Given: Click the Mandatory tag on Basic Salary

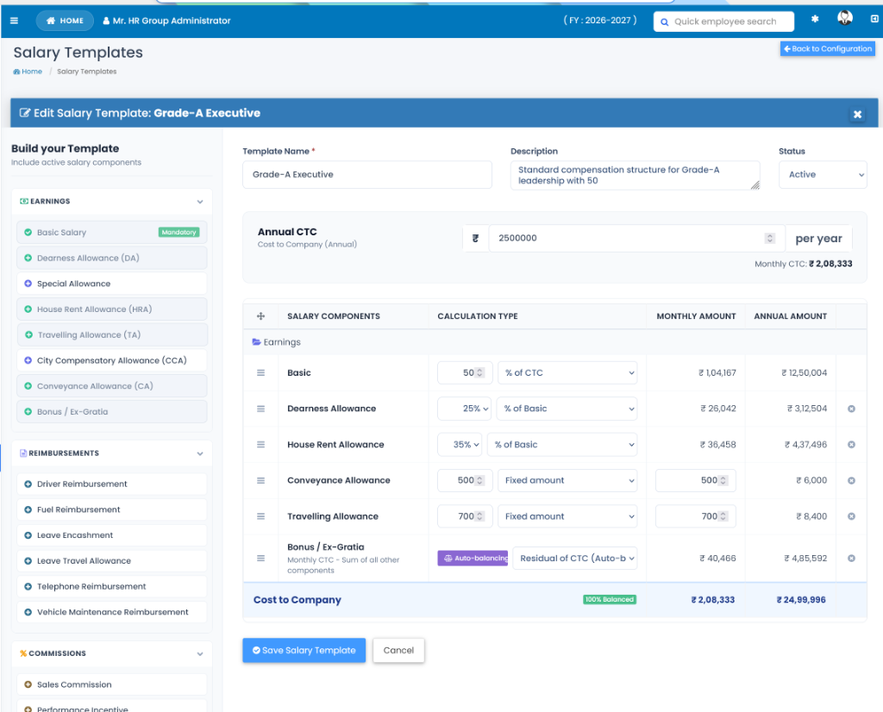Looking at the screenshot, I should point(178,232).
